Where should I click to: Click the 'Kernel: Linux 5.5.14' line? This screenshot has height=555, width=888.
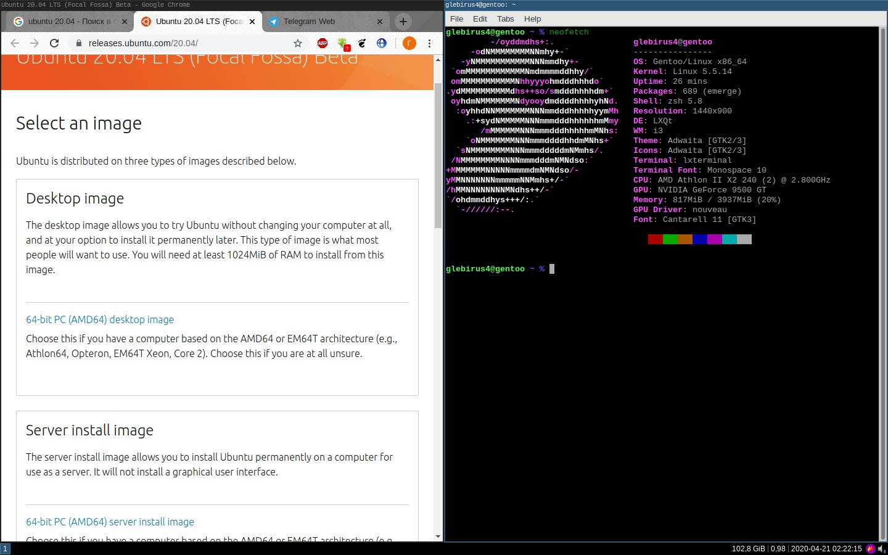coord(683,72)
